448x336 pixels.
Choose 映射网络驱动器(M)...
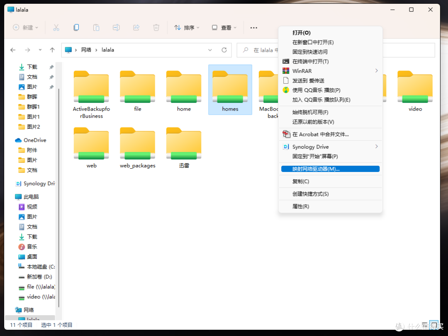[x=330, y=169]
